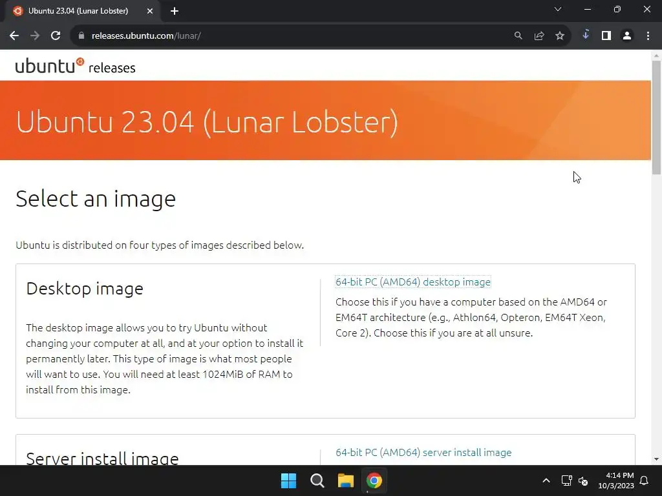Select the Ubuntu 23.04 (Lunar Lobster) tab
Viewport: 662px width, 496px height.
click(83, 11)
